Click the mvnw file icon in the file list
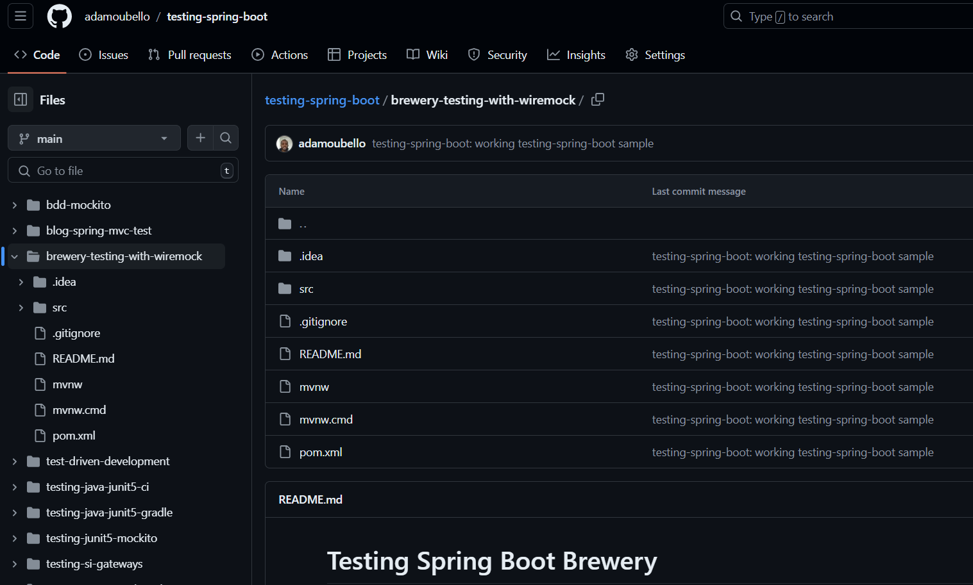Image resolution: width=973 pixels, height=585 pixels. [285, 386]
